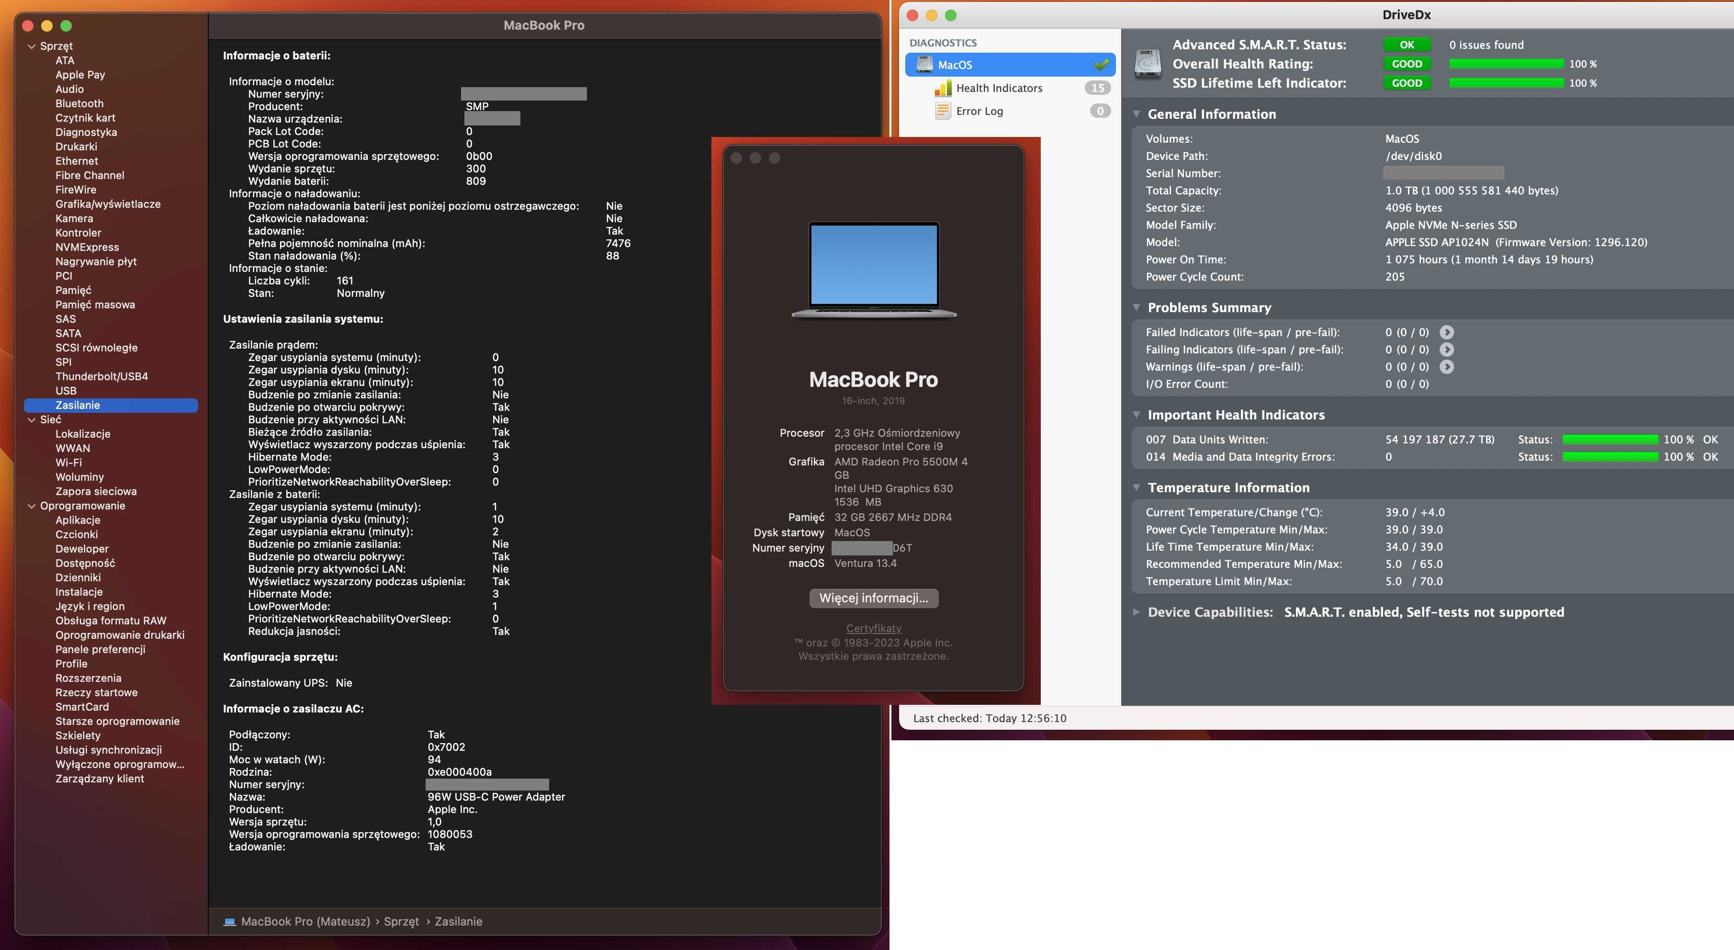Select Zapora sieciowa in the sidebar
The image size is (1734, 950).
tap(96, 491)
